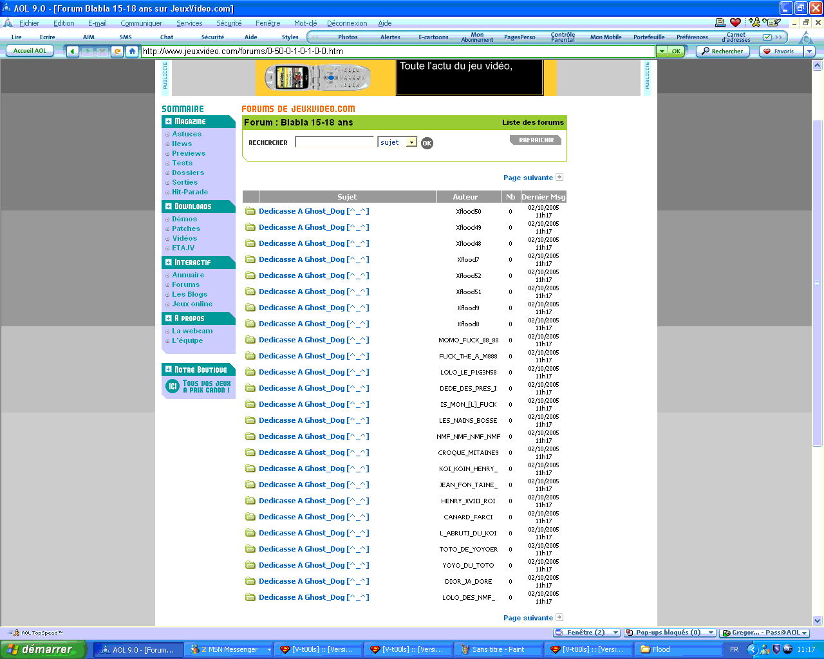Viewport: 824px width, 659px height.
Task: Click inside the Rechercher forum search field
Action: (x=334, y=142)
